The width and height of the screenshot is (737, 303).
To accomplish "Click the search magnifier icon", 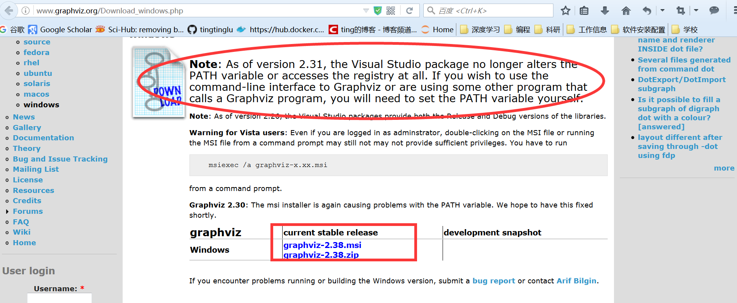I will point(431,11).
